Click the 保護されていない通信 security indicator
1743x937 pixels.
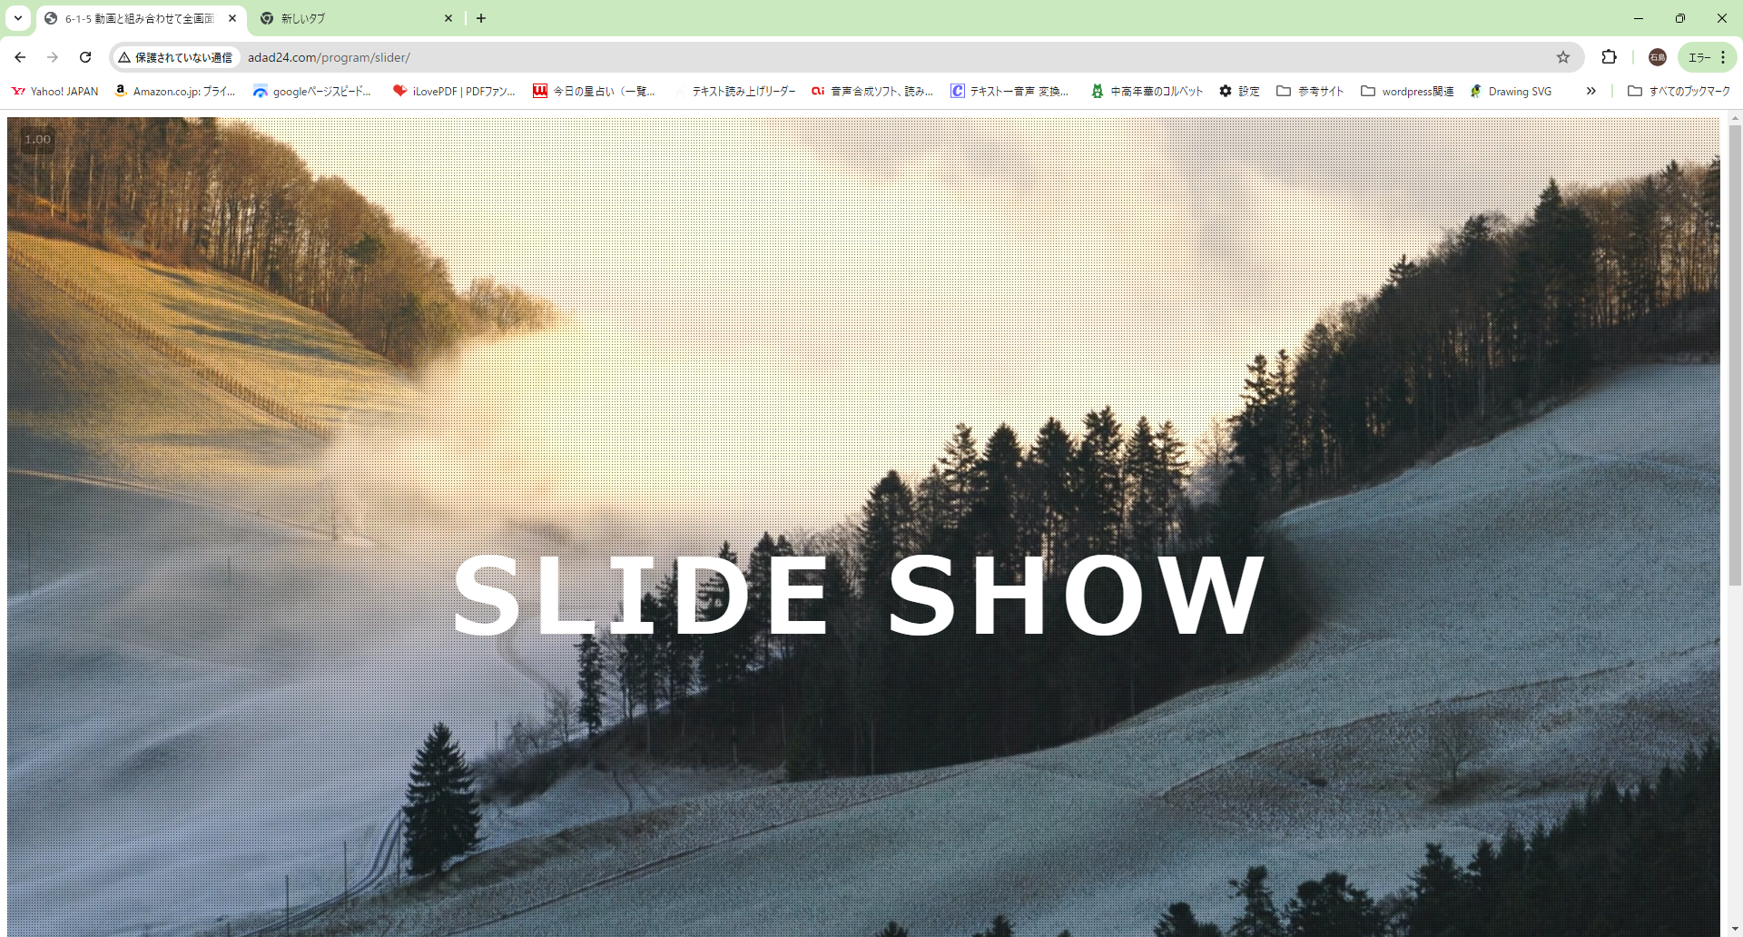tap(176, 57)
